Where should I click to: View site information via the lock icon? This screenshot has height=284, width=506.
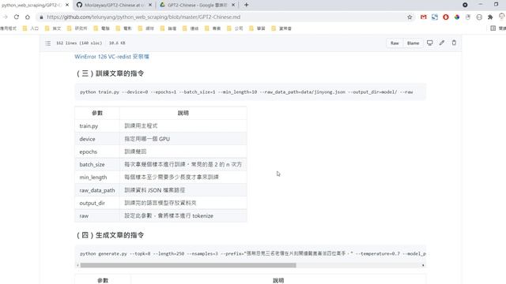(41, 17)
